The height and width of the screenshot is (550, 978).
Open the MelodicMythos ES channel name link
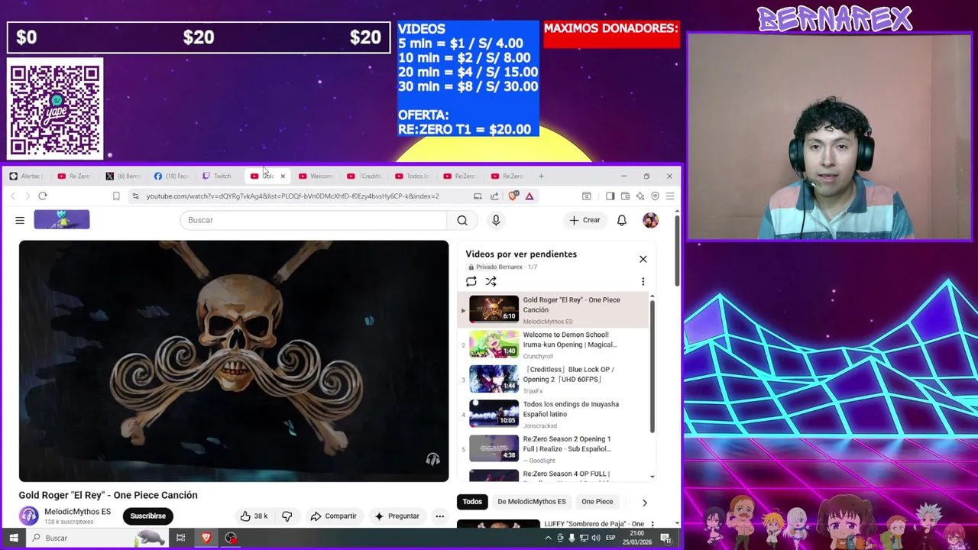[x=77, y=512]
